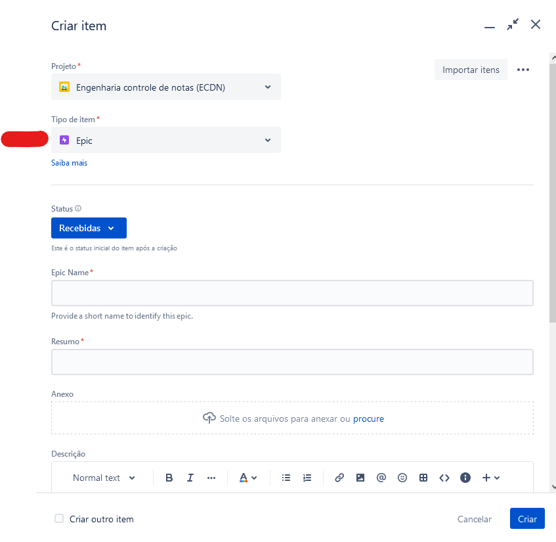Open the Tipo de item dropdown
Viewport: 556px width, 542px height.
tap(166, 140)
